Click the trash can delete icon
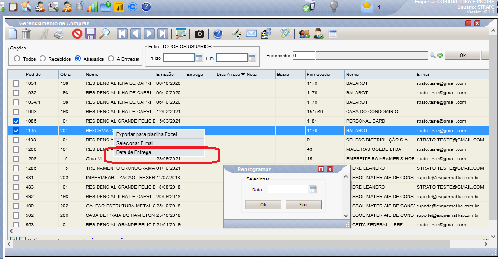The height and width of the screenshot is (259, 498). click(26, 34)
